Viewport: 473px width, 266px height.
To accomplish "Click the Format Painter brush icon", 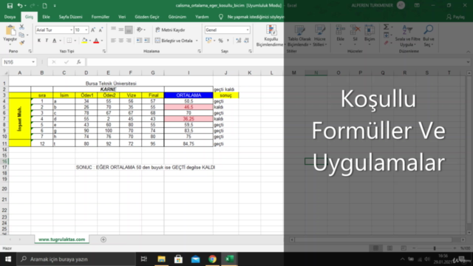I will coord(21,43).
